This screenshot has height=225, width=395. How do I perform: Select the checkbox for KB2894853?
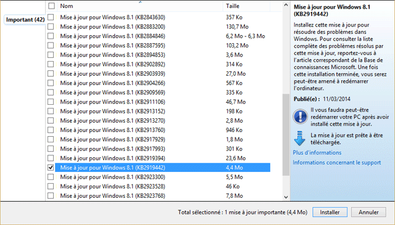click(51, 55)
